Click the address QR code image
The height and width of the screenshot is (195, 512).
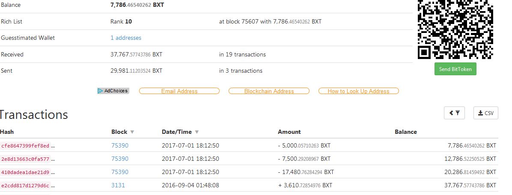click(455, 30)
